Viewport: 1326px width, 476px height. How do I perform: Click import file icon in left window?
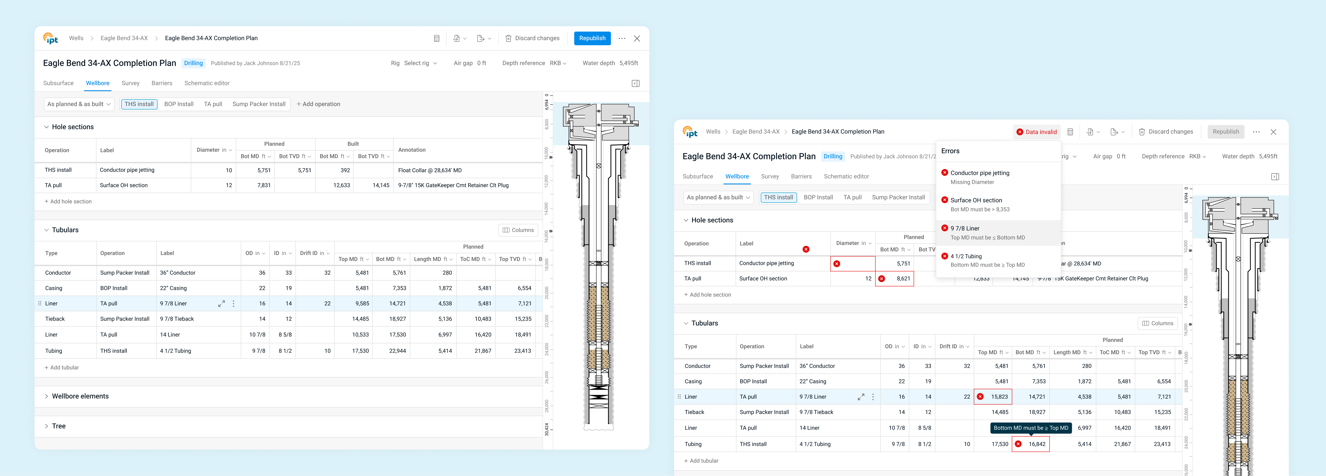(457, 39)
